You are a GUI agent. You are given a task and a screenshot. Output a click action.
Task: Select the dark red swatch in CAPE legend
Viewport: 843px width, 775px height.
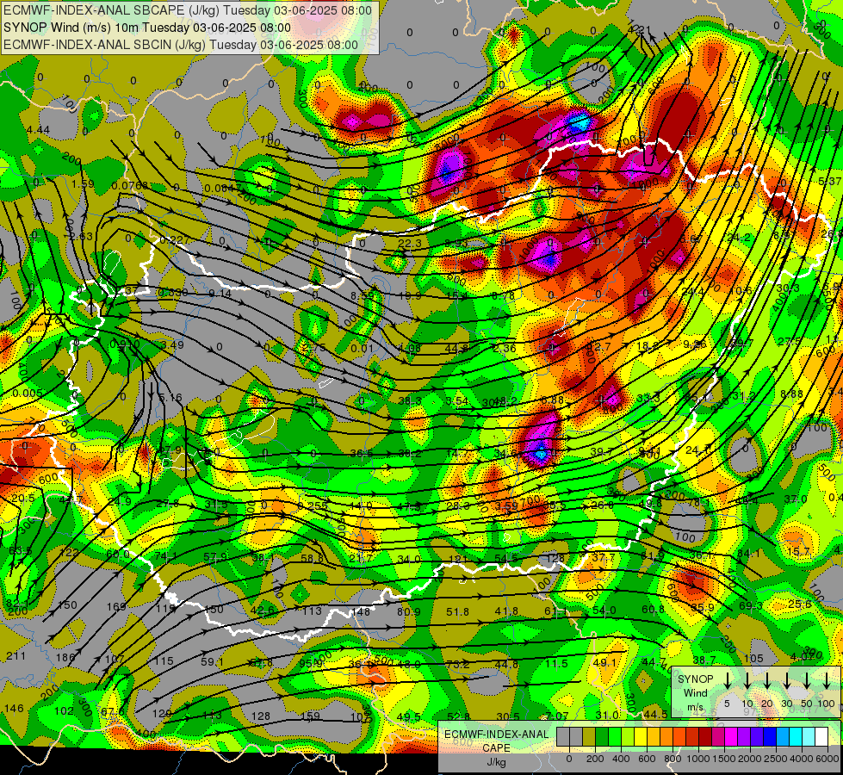(x=705, y=737)
